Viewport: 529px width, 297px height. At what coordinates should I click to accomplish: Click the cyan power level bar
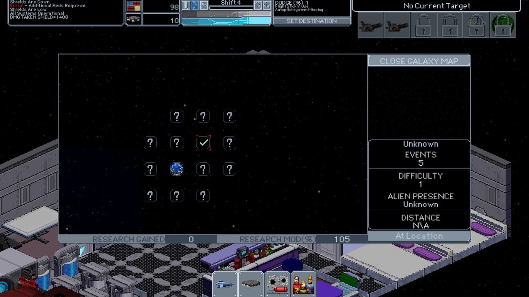226,21
